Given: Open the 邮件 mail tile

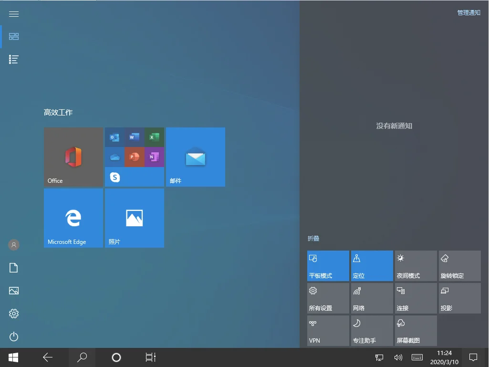Looking at the screenshot, I should pos(196,157).
